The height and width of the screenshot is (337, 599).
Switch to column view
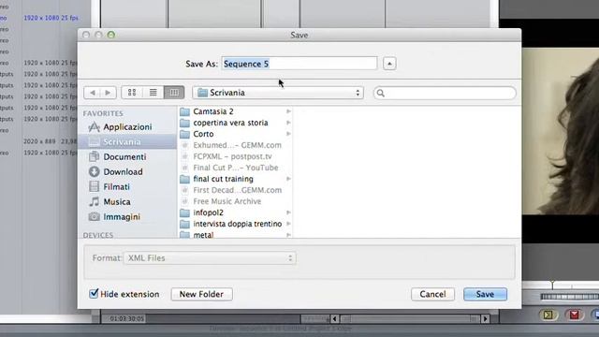coord(174,93)
